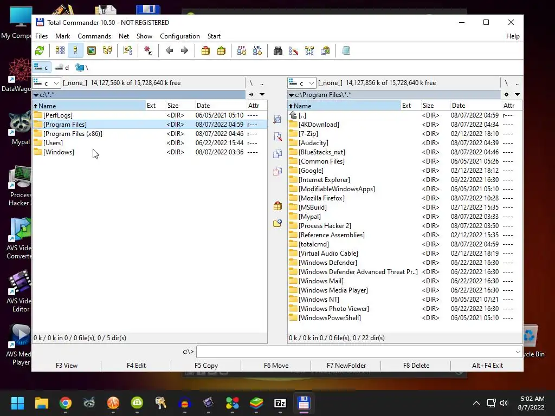Select drive d in drive button bar
This screenshot has height=416, width=555.
62,67
